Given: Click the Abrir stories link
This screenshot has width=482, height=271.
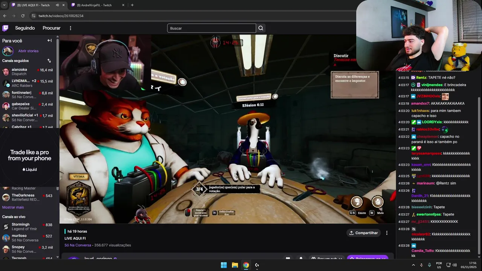Looking at the screenshot, I should (x=28, y=51).
